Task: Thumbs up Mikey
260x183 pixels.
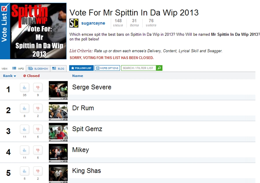Action: click(x=25, y=150)
